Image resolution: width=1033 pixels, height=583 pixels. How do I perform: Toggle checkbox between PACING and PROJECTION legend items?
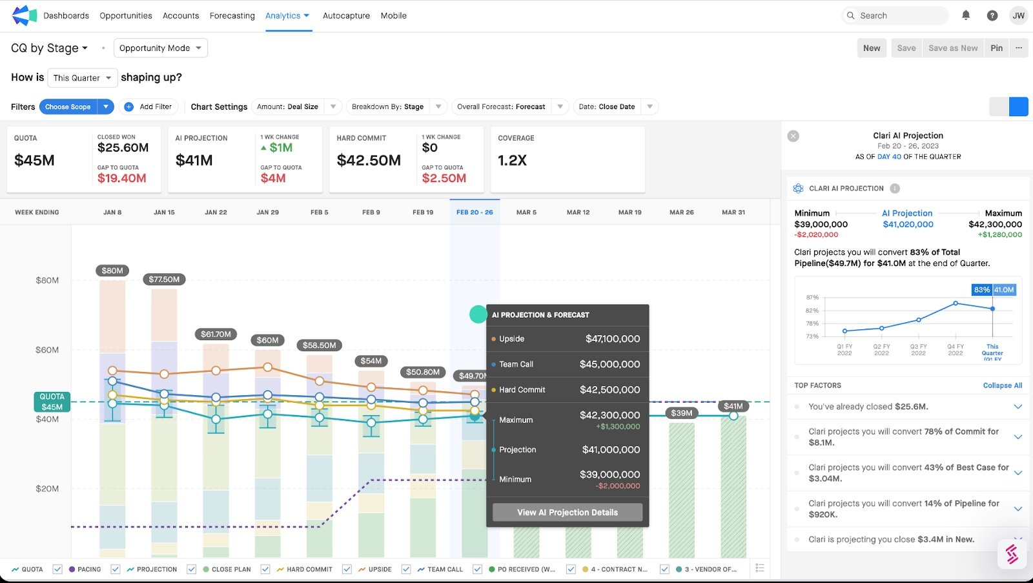115,569
